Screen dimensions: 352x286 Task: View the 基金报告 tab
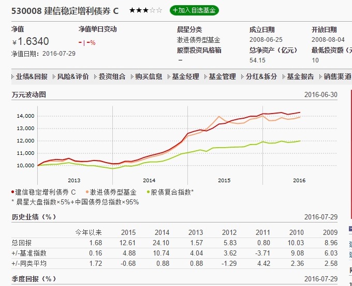point(300,77)
